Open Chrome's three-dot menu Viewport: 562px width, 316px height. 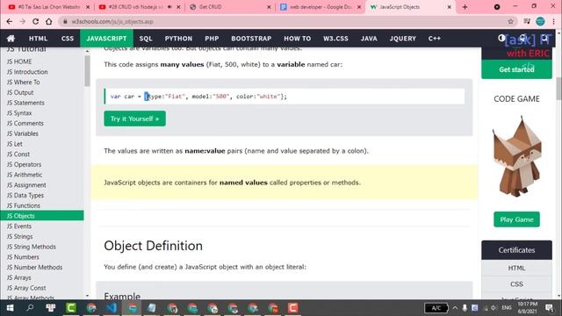click(x=554, y=21)
